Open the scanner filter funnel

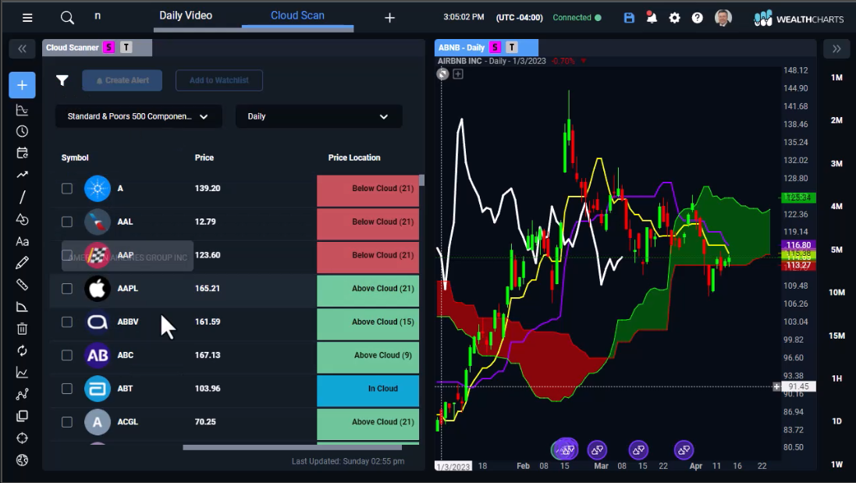point(62,81)
